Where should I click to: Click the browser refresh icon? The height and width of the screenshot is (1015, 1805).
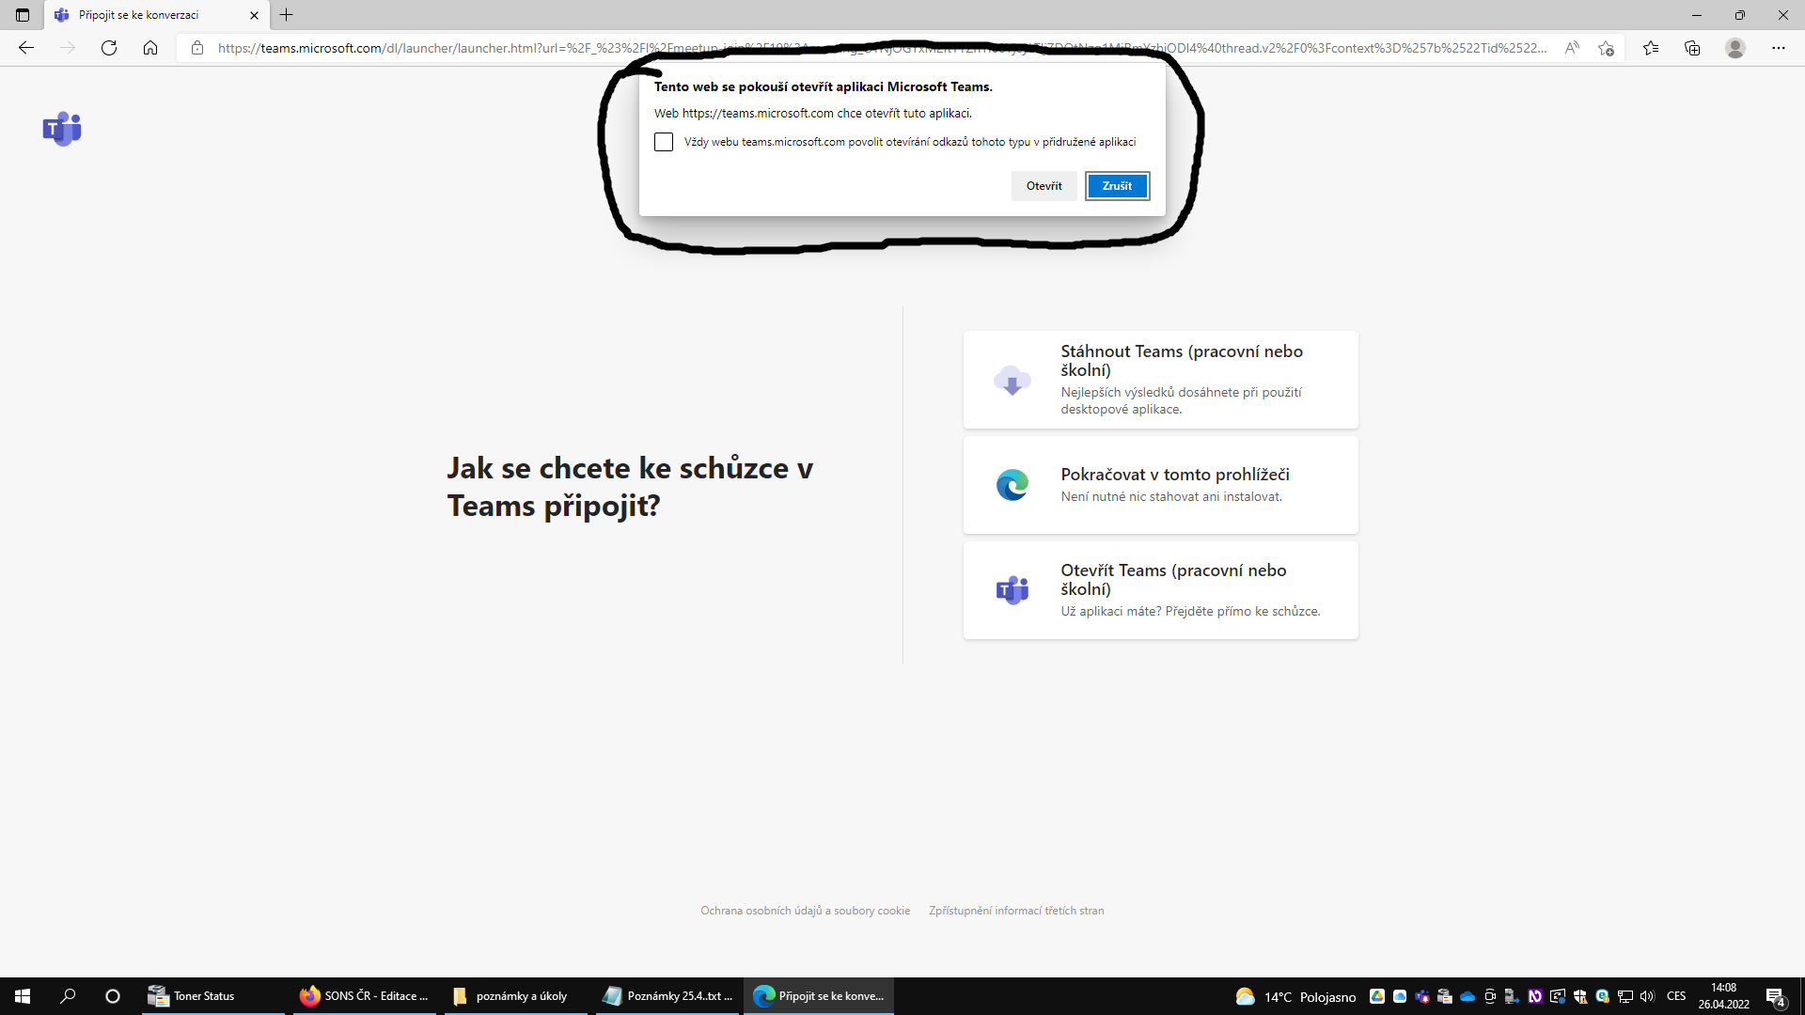[x=109, y=48]
